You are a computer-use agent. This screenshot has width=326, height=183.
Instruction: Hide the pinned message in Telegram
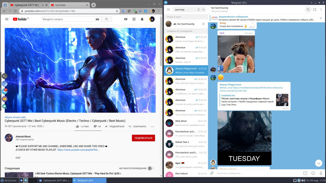pyautogui.click(x=321, y=18)
